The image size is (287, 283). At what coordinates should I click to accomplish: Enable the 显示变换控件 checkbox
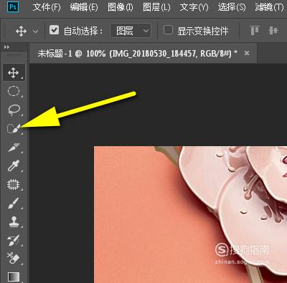[168, 30]
